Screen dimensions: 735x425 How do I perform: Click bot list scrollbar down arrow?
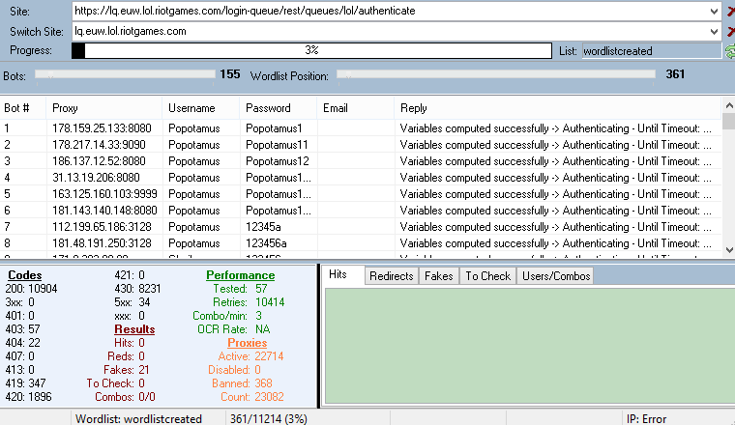(x=729, y=249)
